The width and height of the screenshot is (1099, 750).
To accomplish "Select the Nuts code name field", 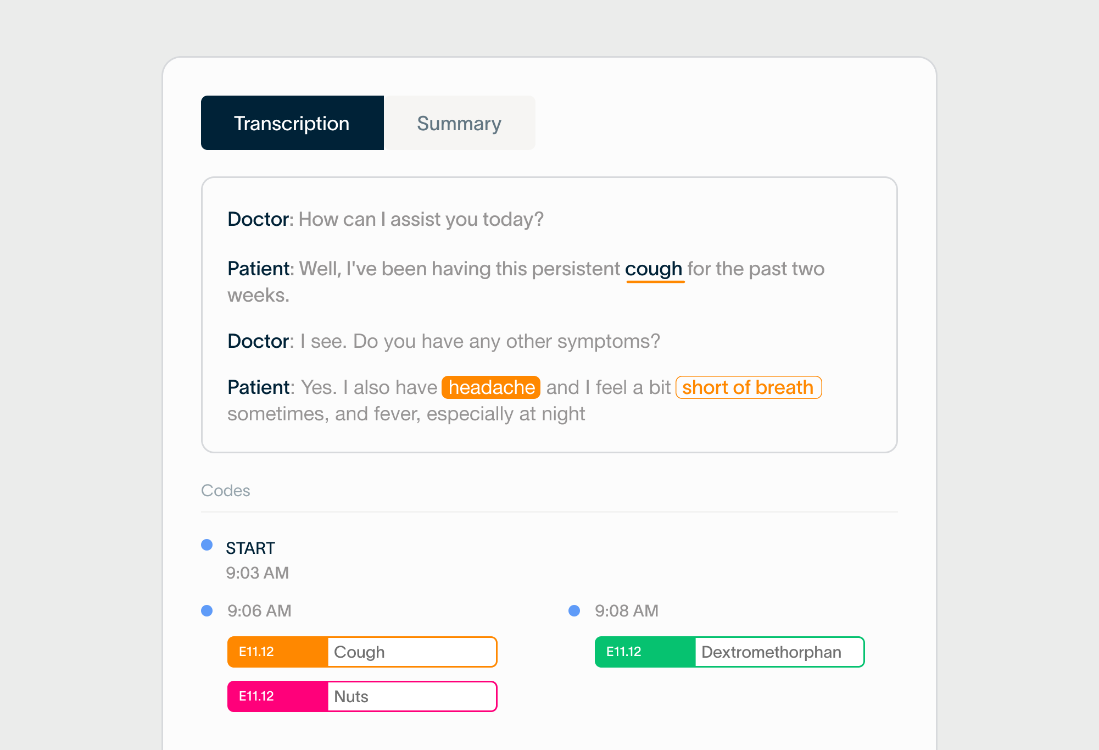I will pos(412,697).
